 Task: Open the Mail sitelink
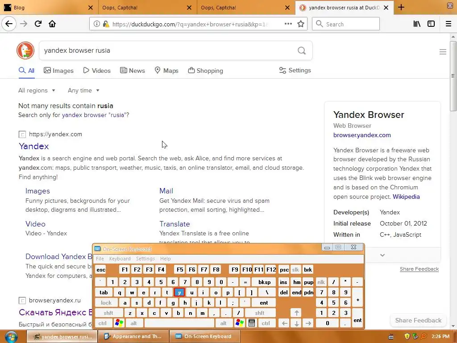coord(166,191)
